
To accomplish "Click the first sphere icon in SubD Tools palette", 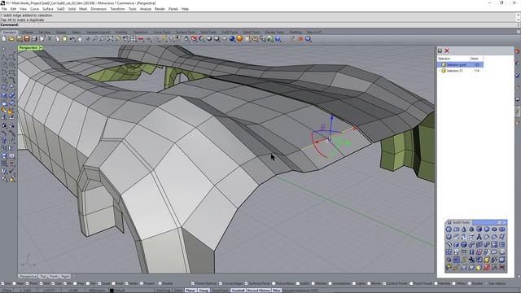I will point(449,230).
